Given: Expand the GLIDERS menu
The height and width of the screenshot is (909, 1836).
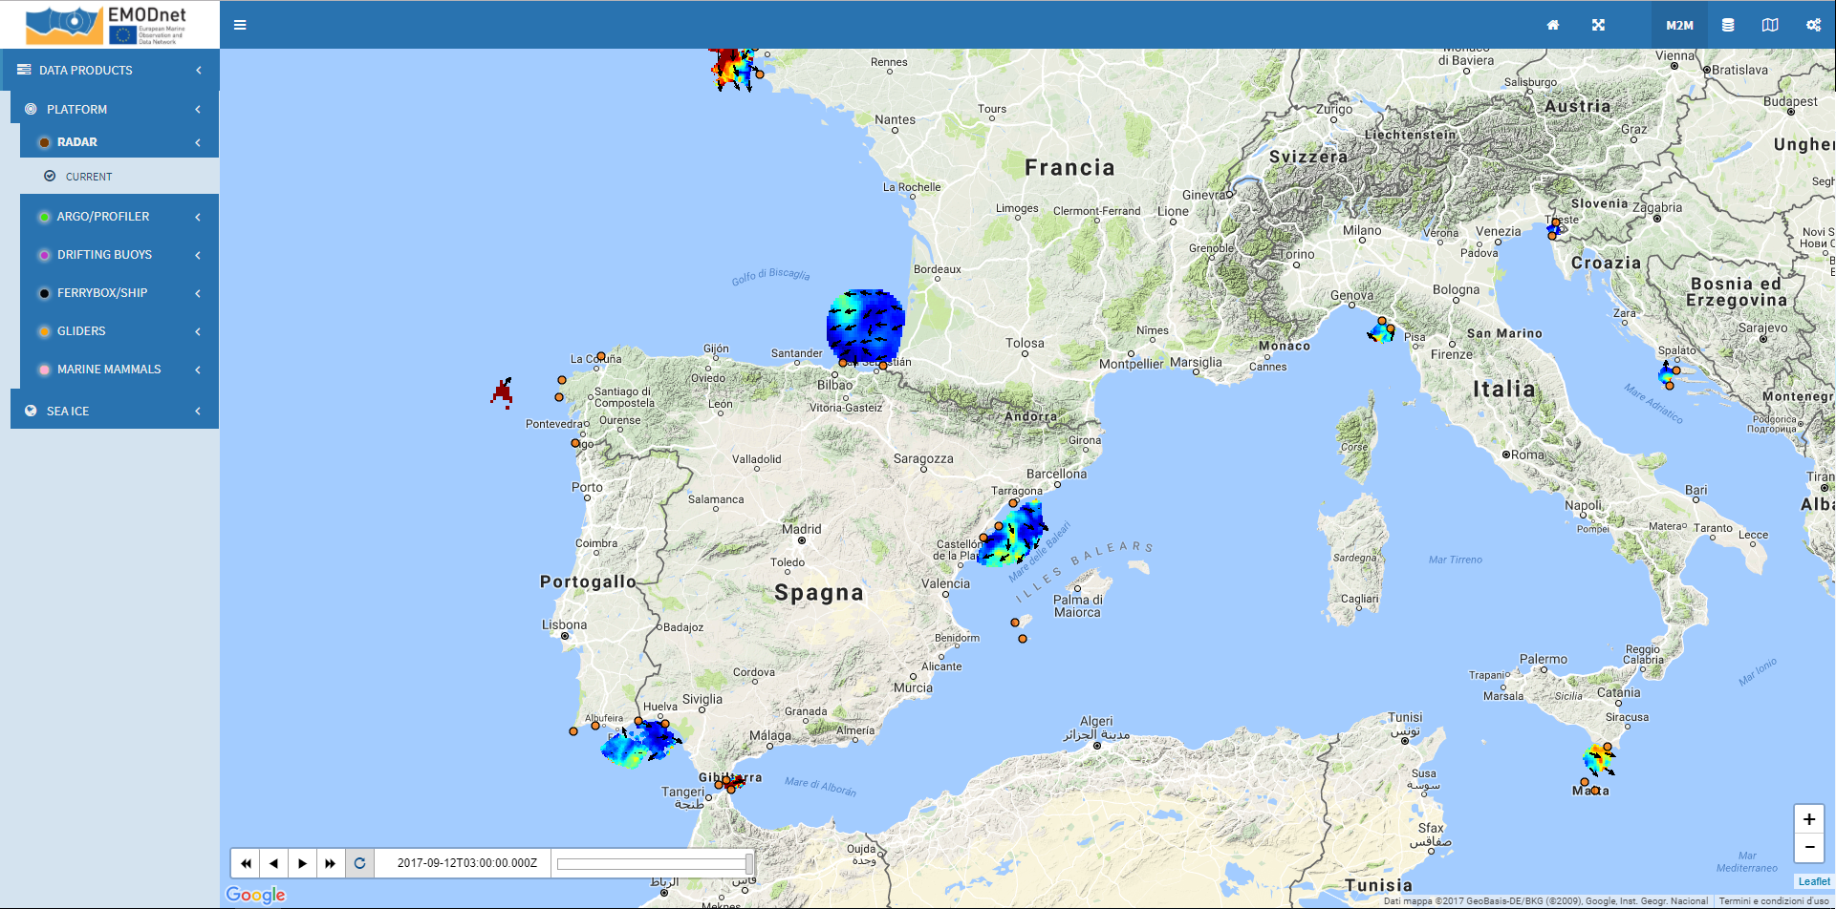Looking at the screenshot, I should click(119, 331).
